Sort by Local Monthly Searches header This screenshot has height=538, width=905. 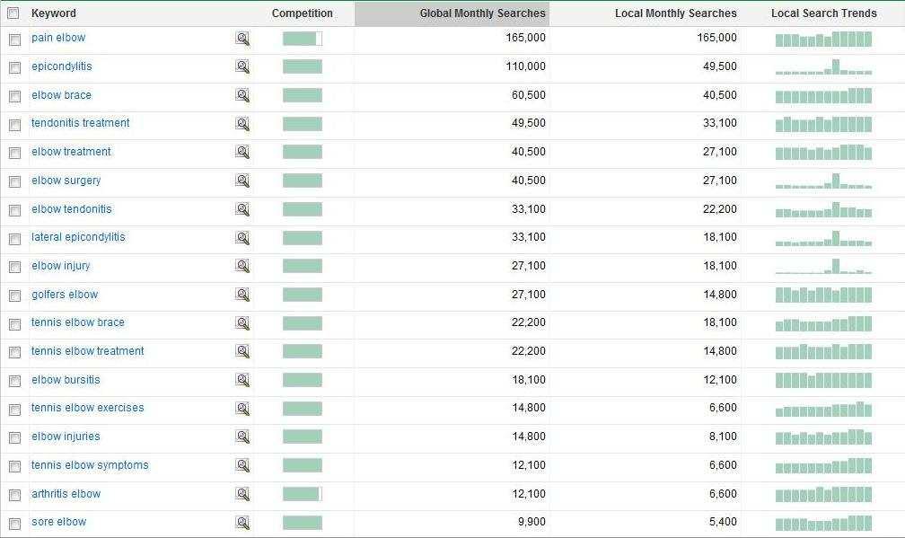click(x=675, y=13)
